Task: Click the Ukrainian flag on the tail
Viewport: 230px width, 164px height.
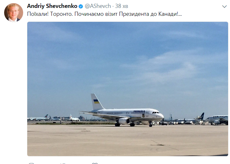Action: click(96, 102)
